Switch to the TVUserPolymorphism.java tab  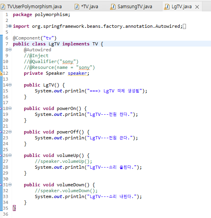click(x=31, y=7)
